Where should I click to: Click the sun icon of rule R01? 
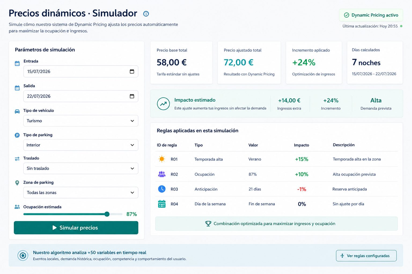(162, 159)
